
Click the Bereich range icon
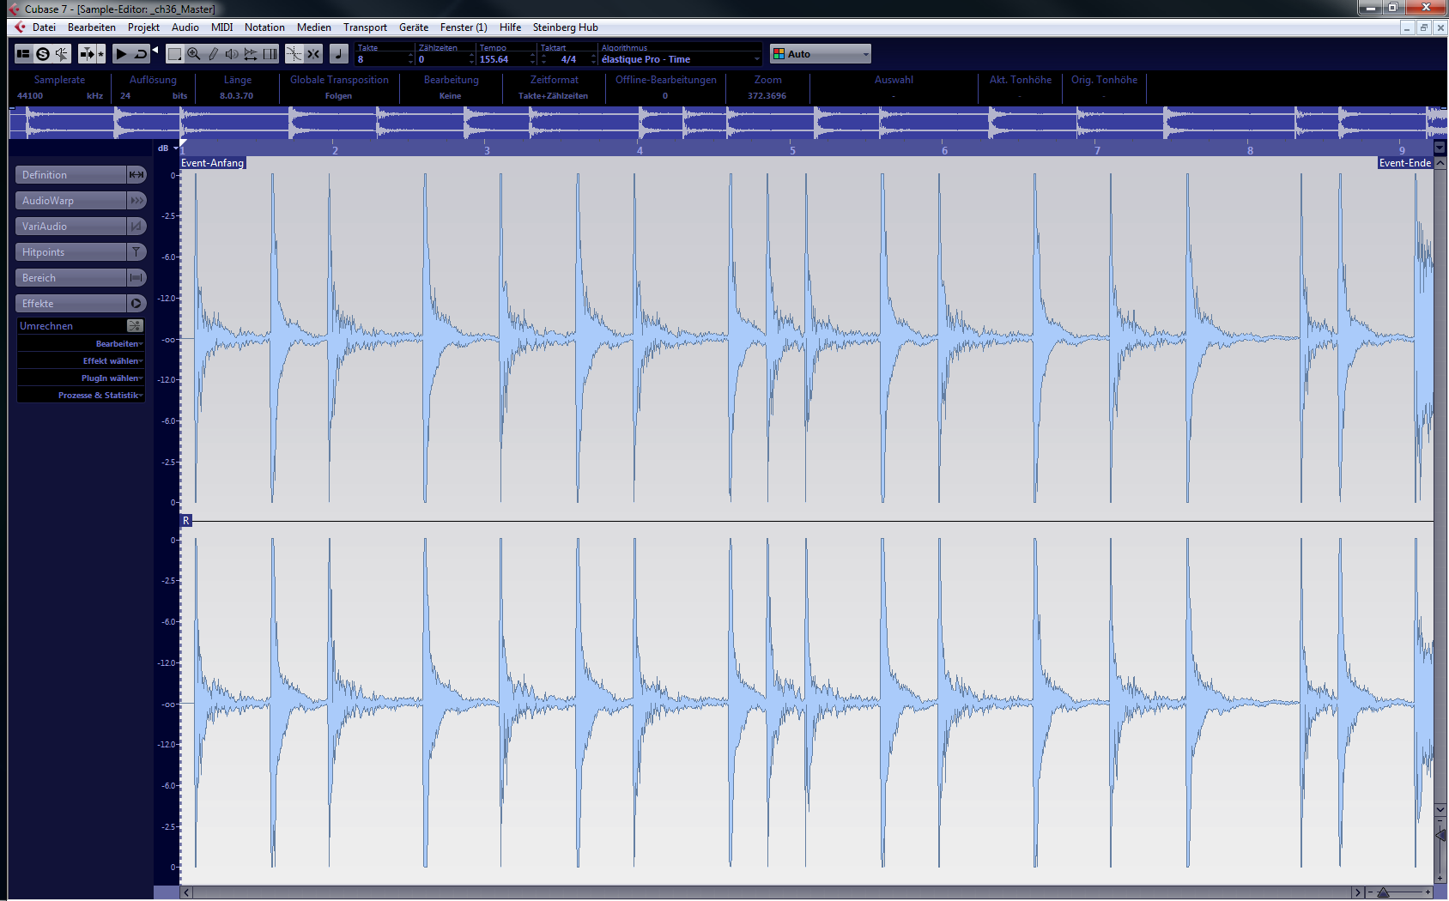click(136, 278)
